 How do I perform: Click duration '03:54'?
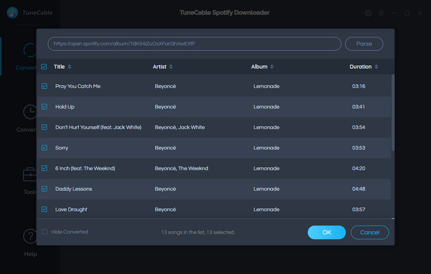pos(359,127)
